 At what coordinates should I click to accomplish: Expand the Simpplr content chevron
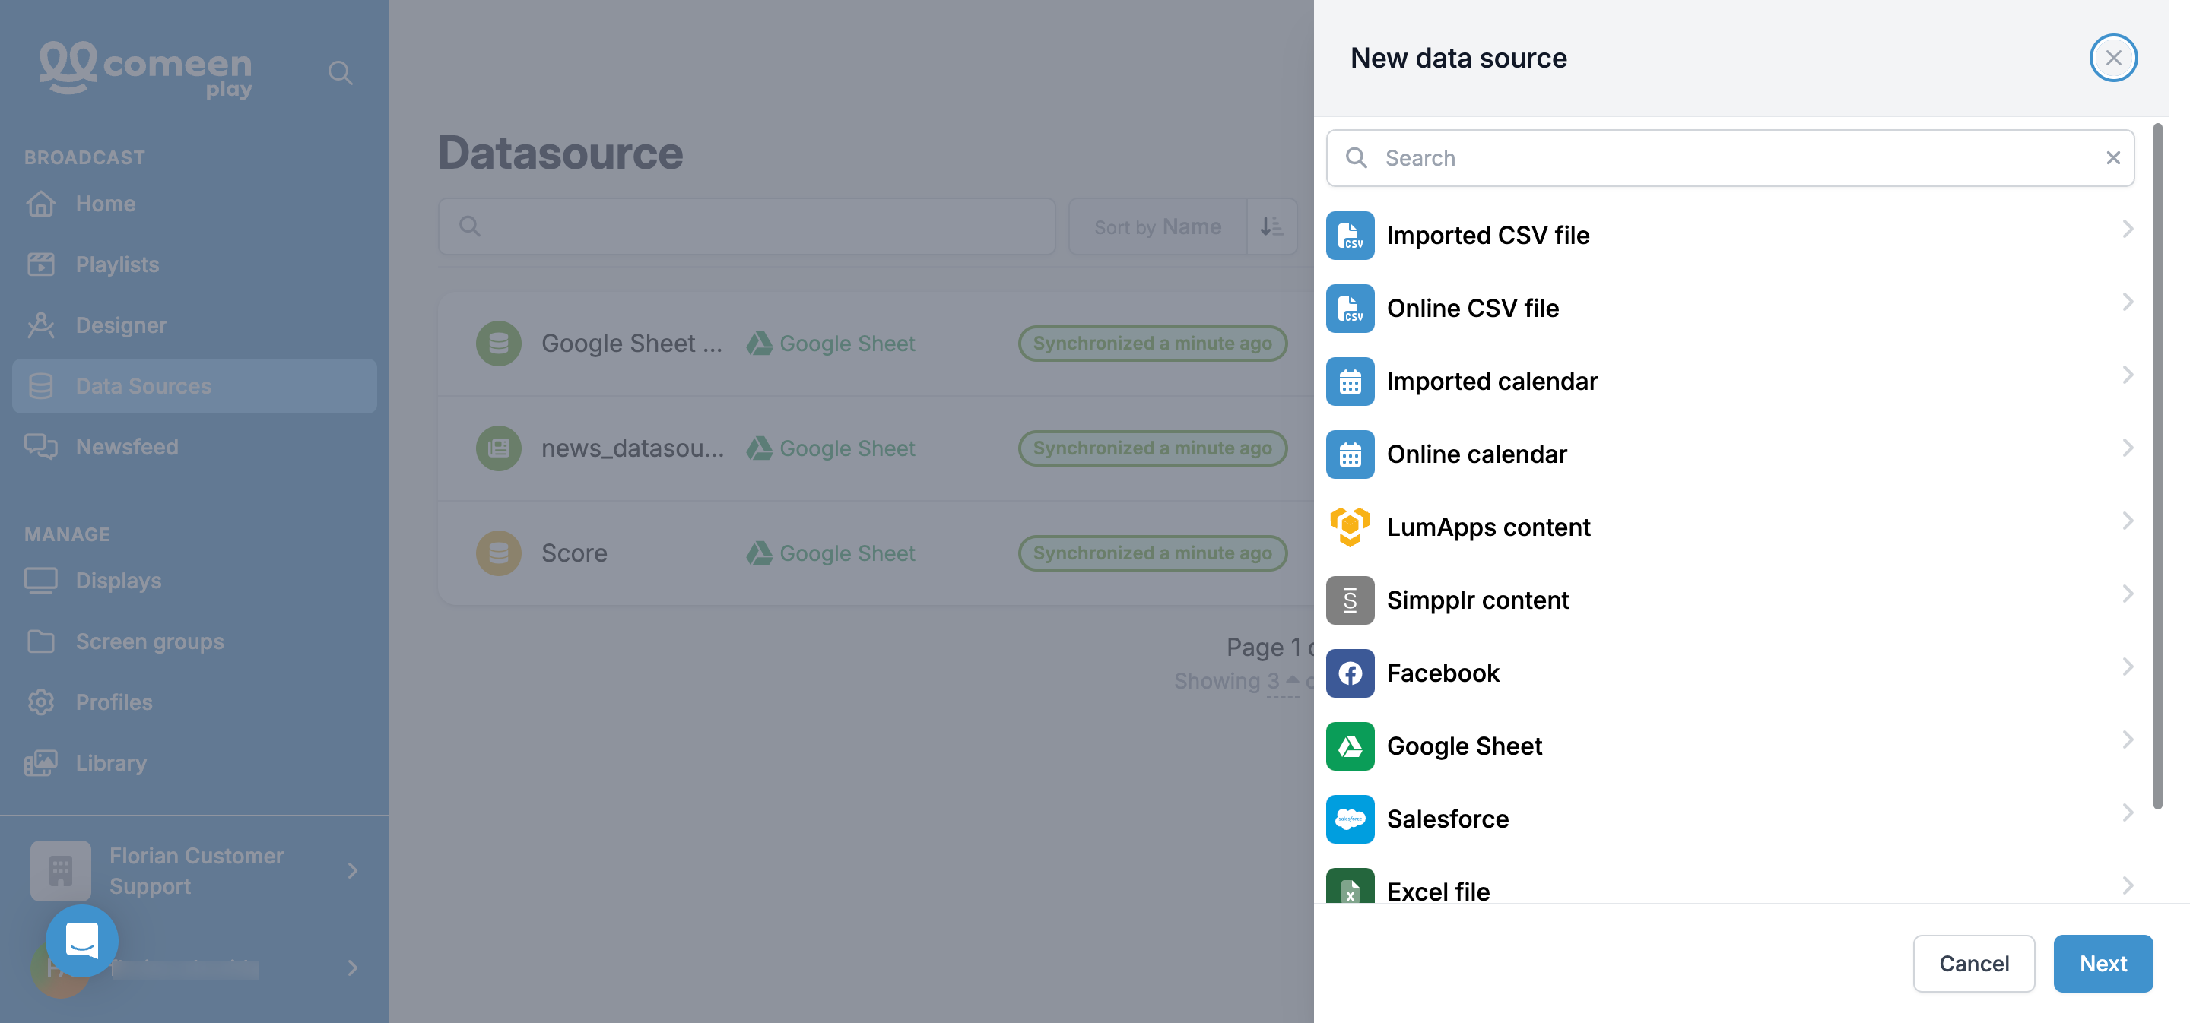[x=2127, y=594]
